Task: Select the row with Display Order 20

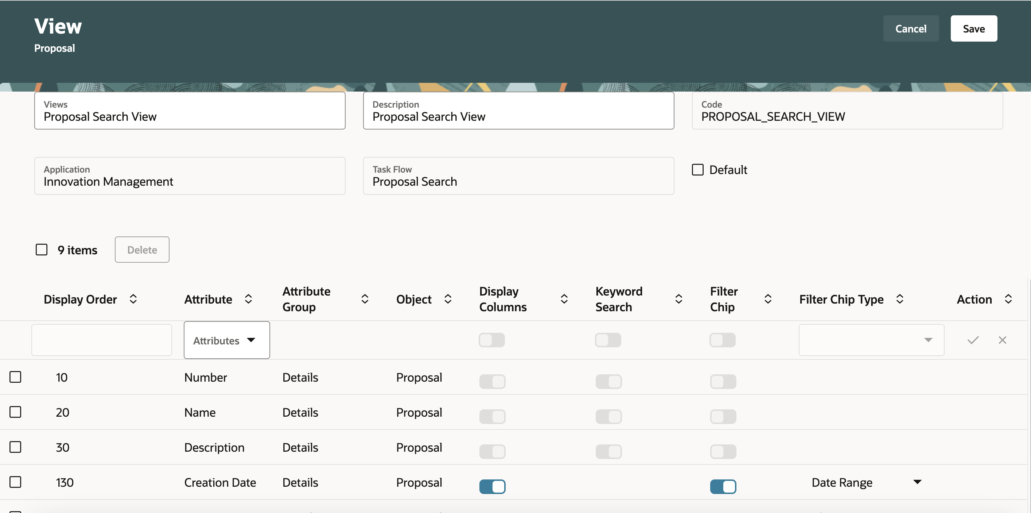Action: coord(15,412)
